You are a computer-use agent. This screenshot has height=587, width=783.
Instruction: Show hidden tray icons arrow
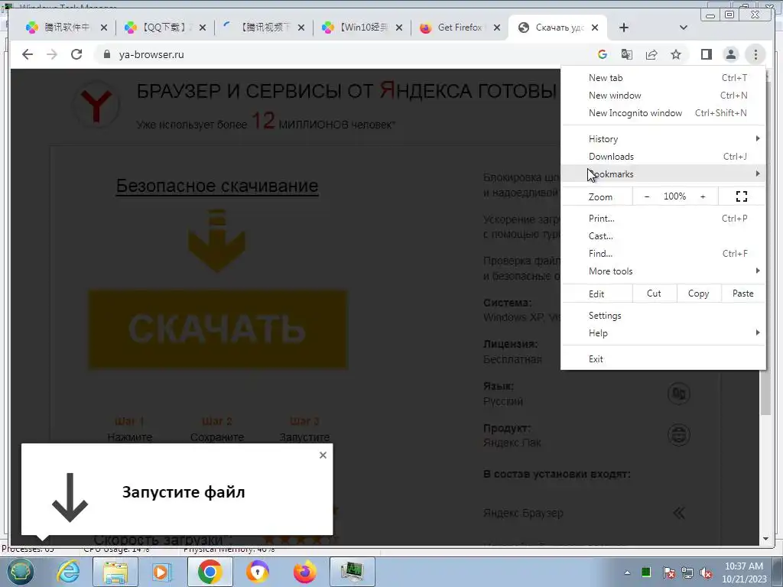pyautogui.click(x=627, y=572)
